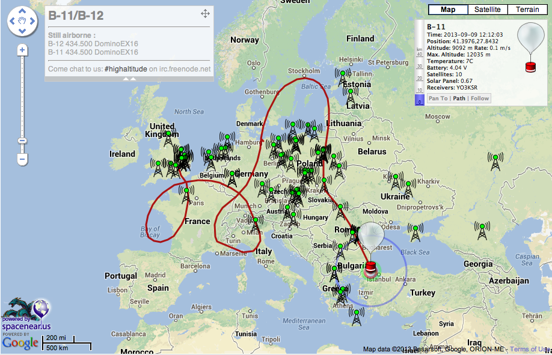Select the receiver antenna in Serbia

click(340, 250)
